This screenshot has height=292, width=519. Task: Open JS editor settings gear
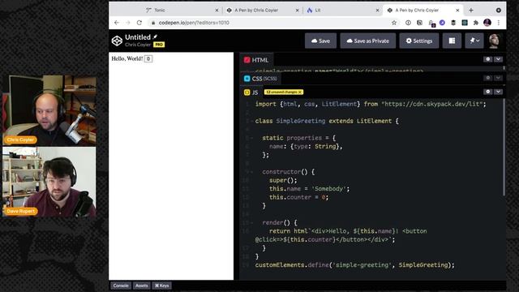488,92
